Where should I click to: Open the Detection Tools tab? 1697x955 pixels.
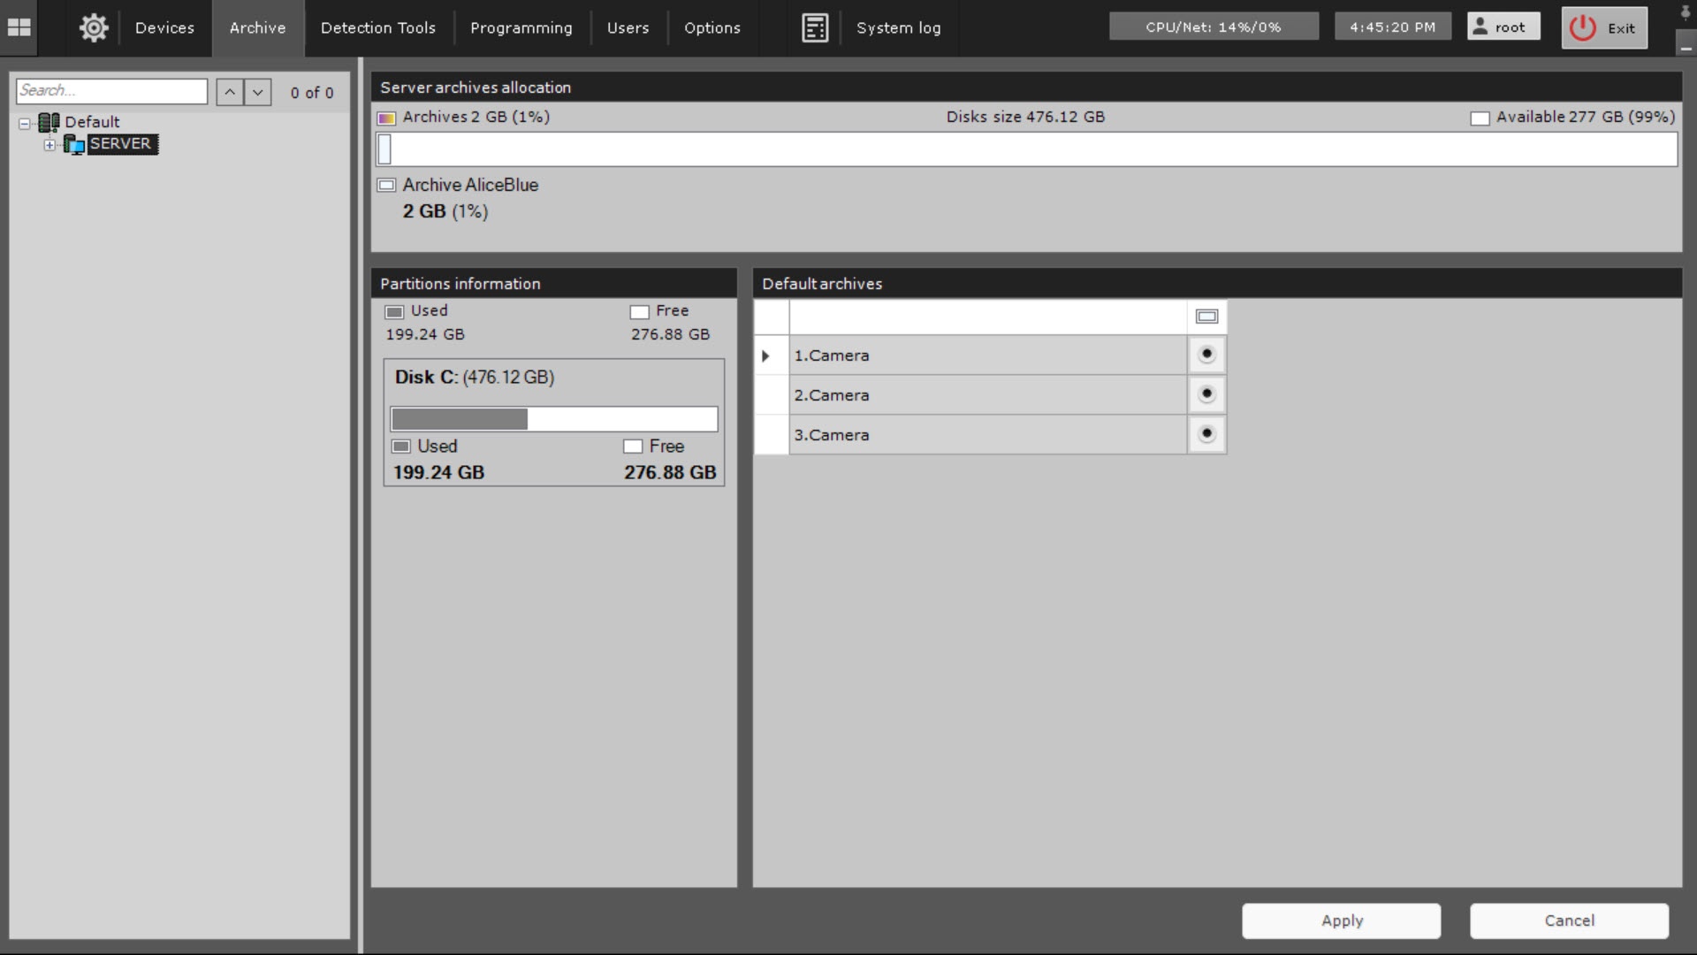[x=377, y=27]
